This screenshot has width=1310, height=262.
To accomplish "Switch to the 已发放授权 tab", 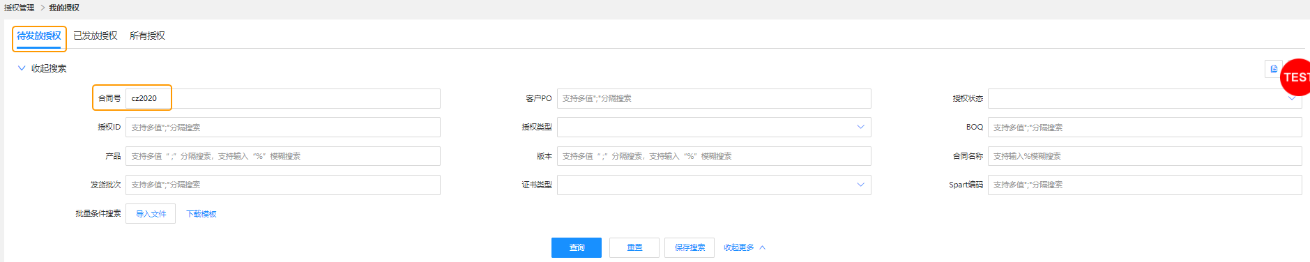I will [x=96, y=36].
